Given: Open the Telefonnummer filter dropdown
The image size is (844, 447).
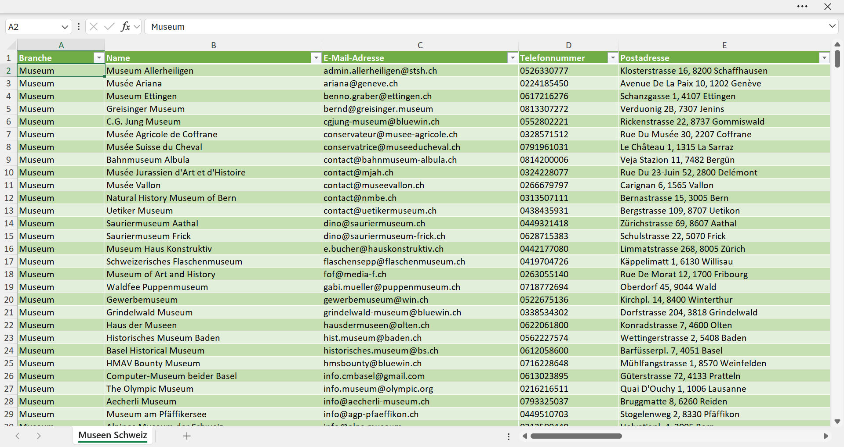Looking at the screenshot, I should click(x=613, y=58).
